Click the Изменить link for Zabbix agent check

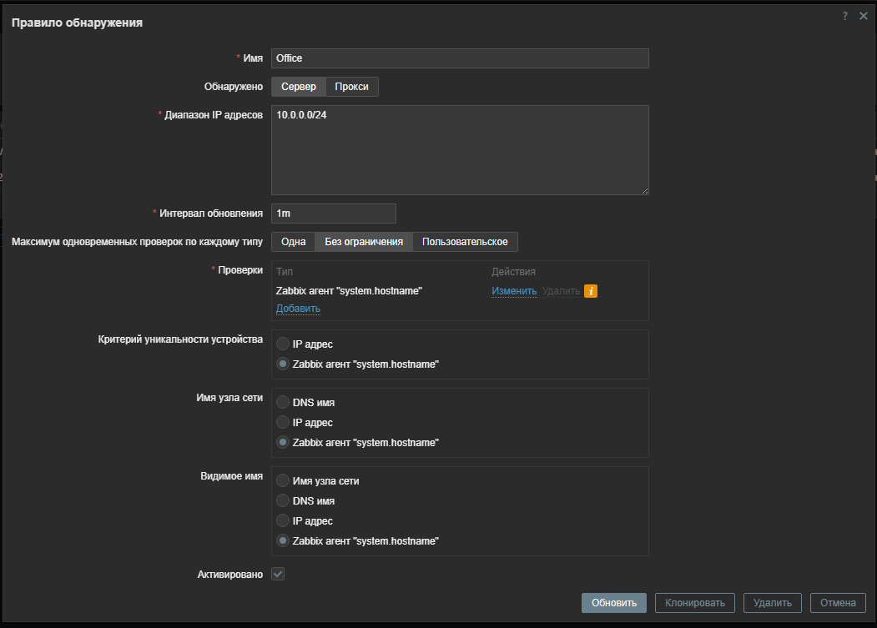[514, 291]
